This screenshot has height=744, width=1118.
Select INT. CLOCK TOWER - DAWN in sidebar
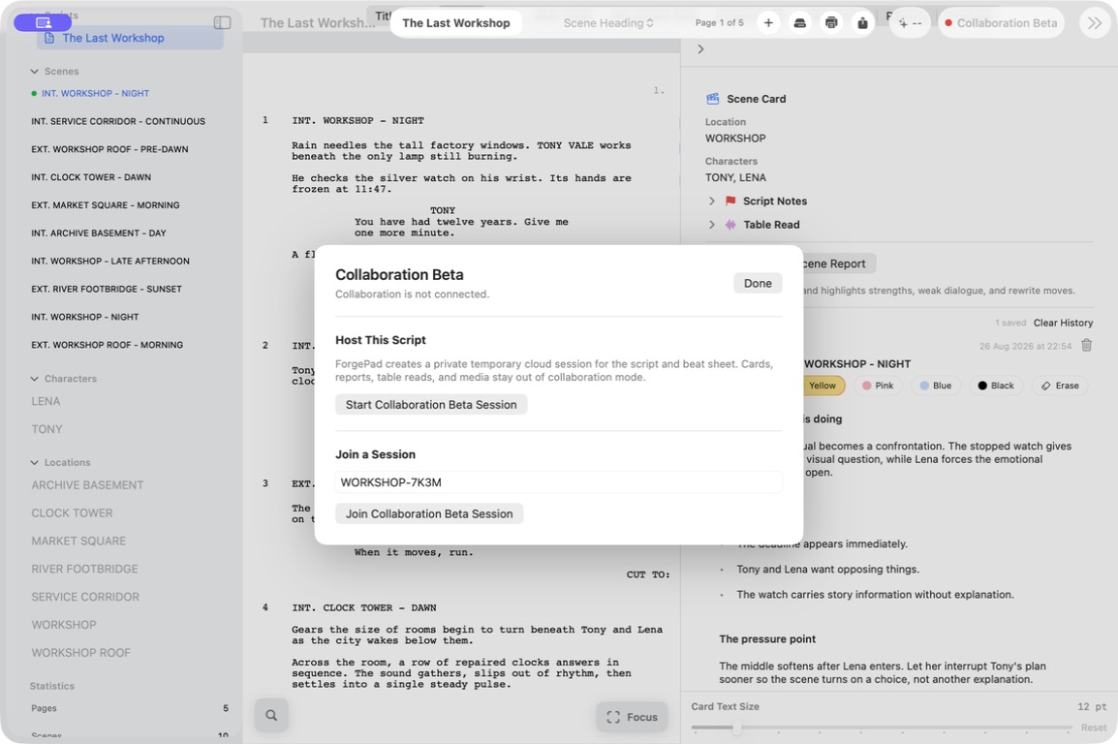[91, 176]
